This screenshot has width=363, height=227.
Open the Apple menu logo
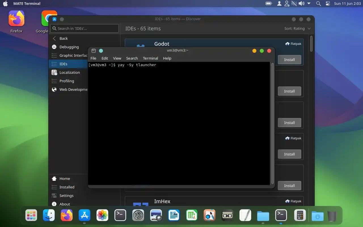pos(5,3)
